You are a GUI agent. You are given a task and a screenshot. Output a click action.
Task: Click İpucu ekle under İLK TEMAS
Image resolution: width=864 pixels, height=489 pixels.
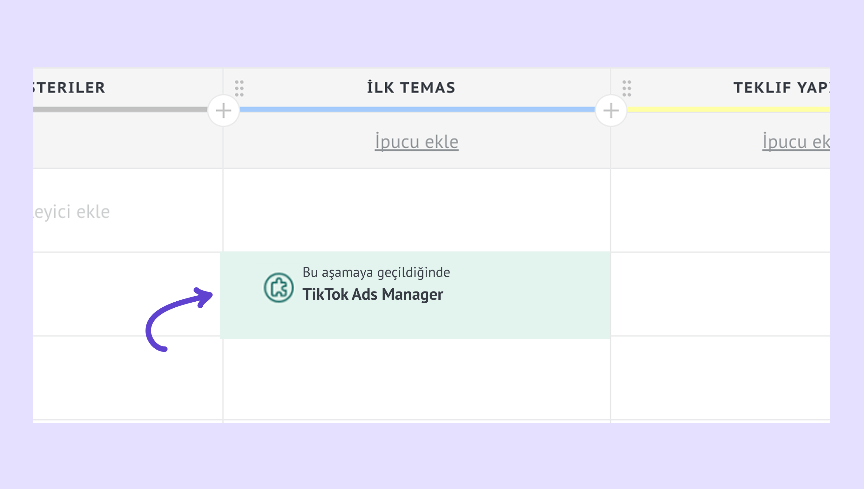[x=416, y=141]
